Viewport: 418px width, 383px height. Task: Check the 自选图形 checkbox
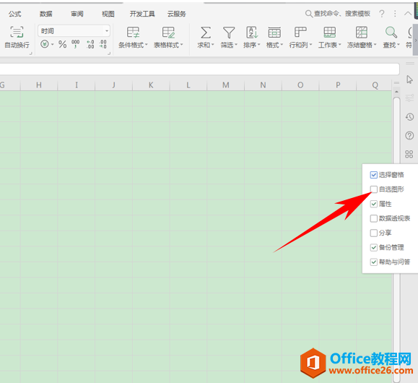[373, 189]
